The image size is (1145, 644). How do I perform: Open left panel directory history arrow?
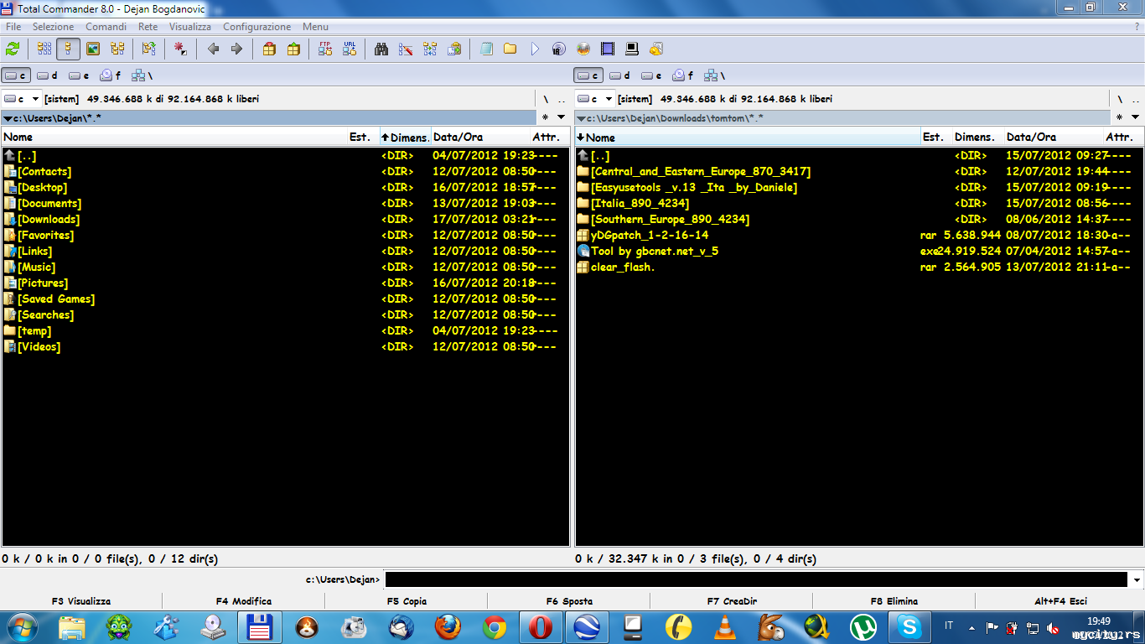[562, 117]
